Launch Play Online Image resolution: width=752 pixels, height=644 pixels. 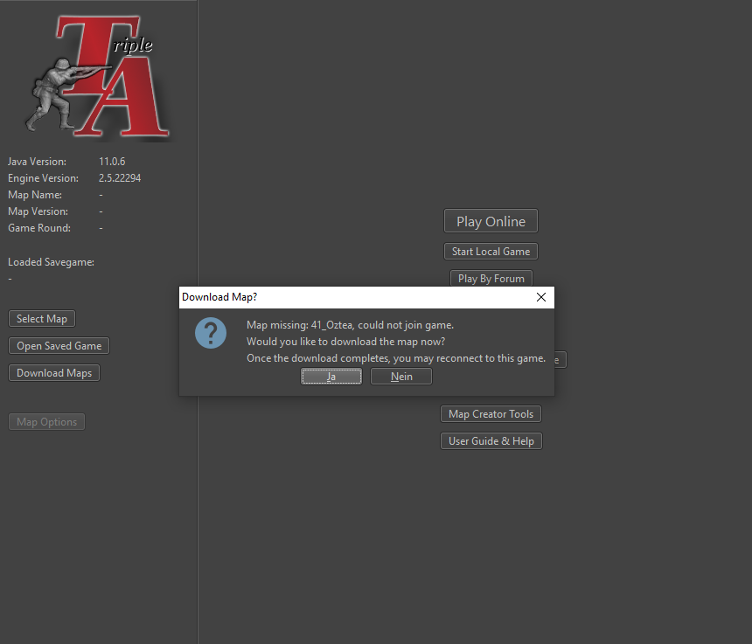pos(491,221)
